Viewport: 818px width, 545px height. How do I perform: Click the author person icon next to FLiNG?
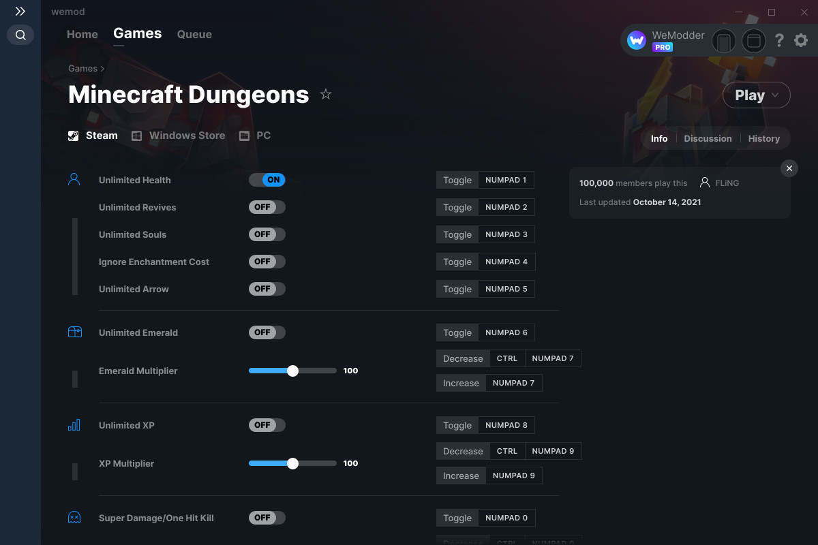point(705,183)
